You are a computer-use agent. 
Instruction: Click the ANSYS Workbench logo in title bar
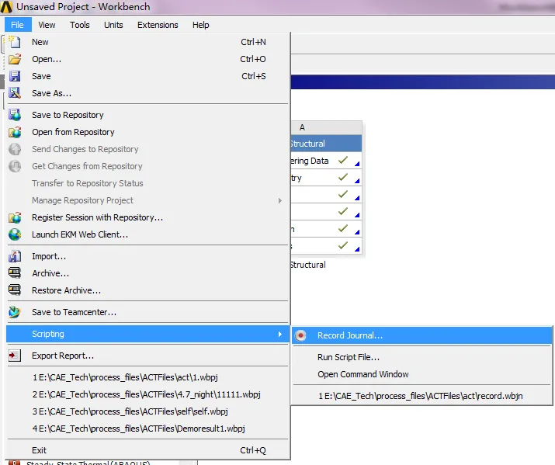[6, 7]
